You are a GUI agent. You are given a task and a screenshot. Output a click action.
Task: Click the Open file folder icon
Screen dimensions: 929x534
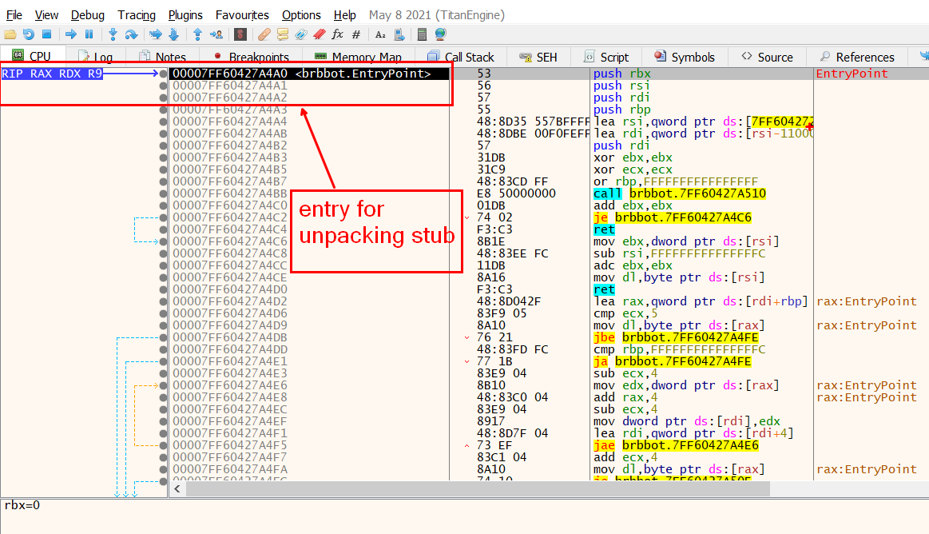10,34
